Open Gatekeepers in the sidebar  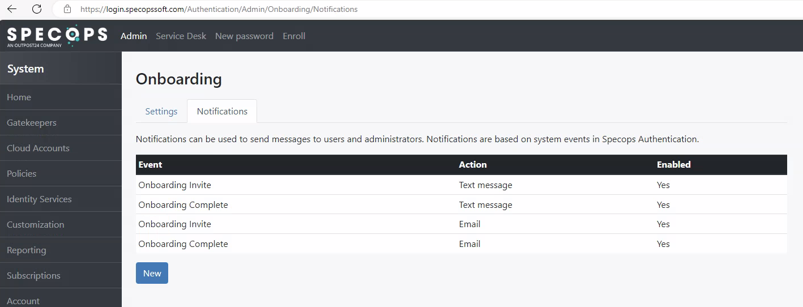(x=61, y=122)
